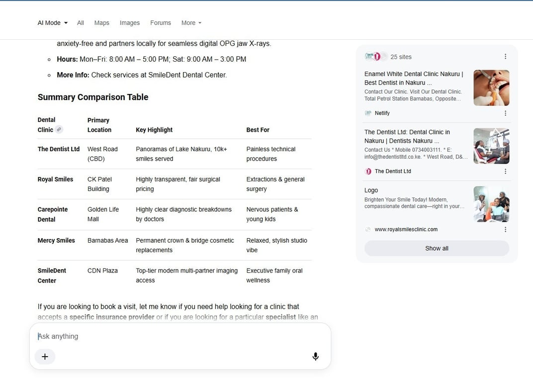Click the Netlify favicon

pyautogui.click(x=368, y=113)
